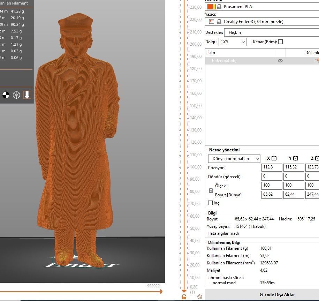Viewport: 319px width, 301px height.
Task: Click the print time value 13h59m
Action: pos(267,283)
